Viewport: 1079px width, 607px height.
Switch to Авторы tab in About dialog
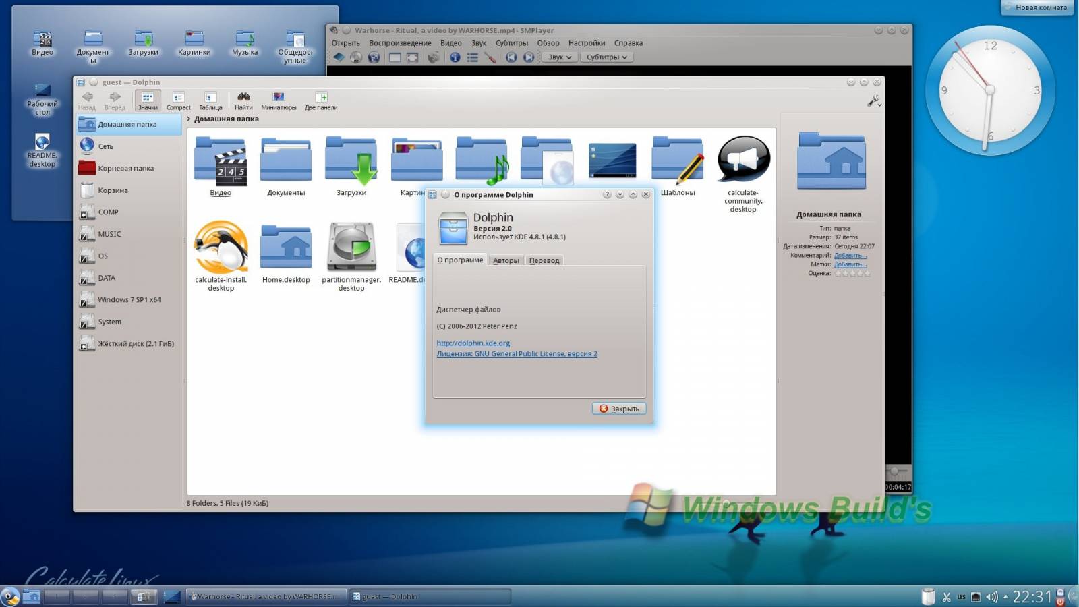[506, 260]
